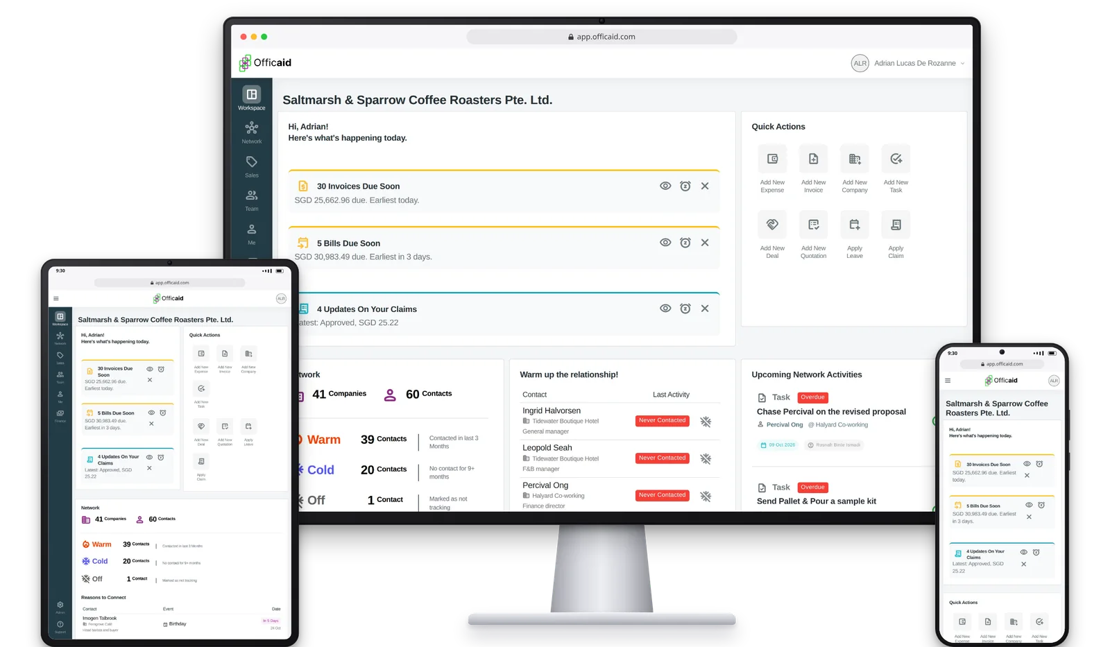This screenshot has height=647, width=1110.
Task: Click the Apply Leave quick action on desktop
Action: (x=855, y=234)
